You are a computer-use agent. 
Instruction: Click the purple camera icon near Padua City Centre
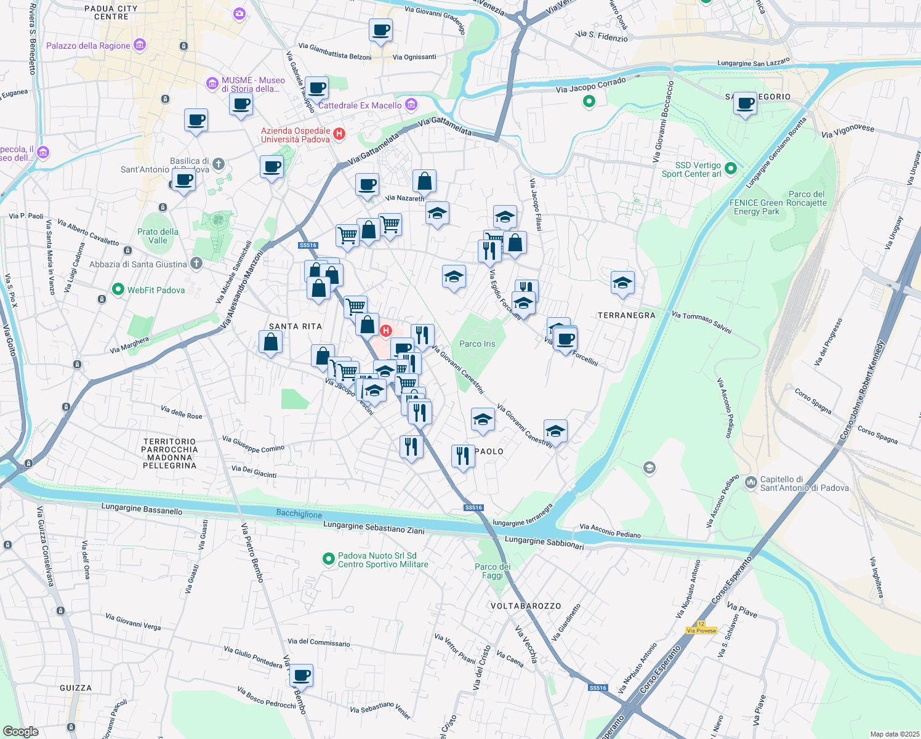[239, 14]
